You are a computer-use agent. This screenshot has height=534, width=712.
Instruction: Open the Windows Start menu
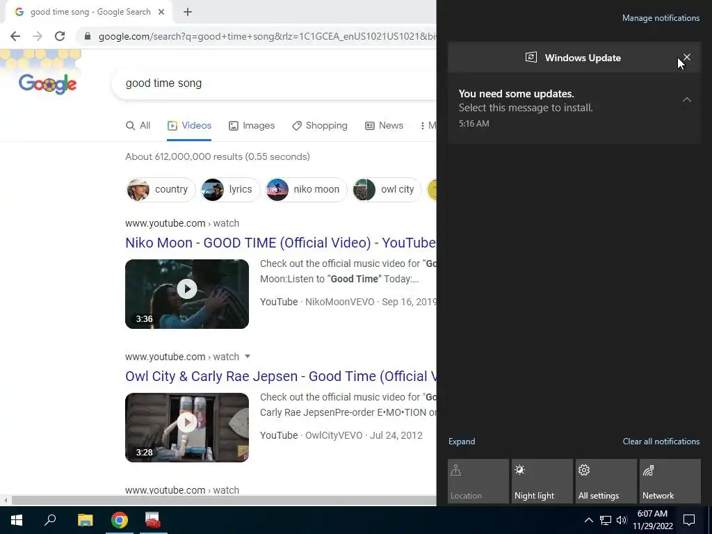pos(17,520)
